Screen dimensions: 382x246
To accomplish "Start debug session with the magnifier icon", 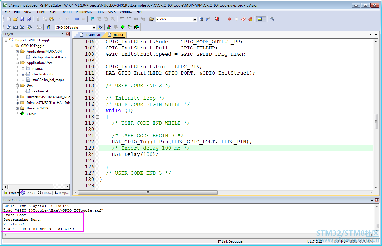I will coord(217,19).
